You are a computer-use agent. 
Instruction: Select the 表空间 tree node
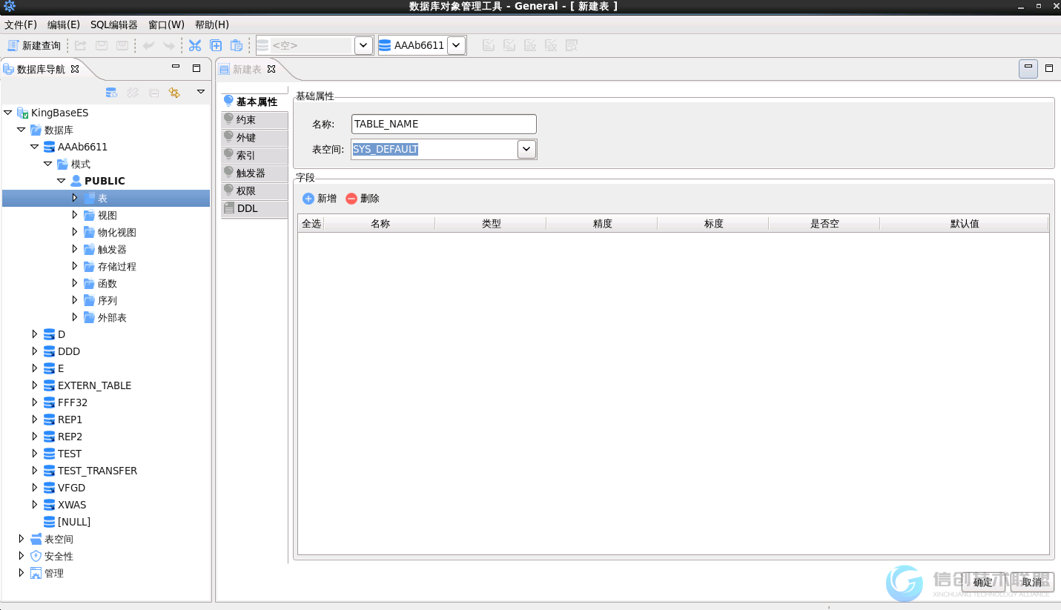point(59,539)
